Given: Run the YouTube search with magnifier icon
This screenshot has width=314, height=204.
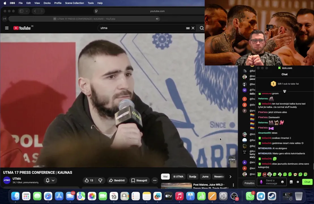Looking at the screenshot, I should [x=202, y=28].
